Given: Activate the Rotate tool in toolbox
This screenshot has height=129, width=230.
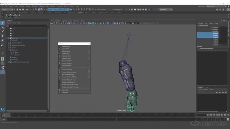Looking at the screenshot, I should click(x=3, y=40).
